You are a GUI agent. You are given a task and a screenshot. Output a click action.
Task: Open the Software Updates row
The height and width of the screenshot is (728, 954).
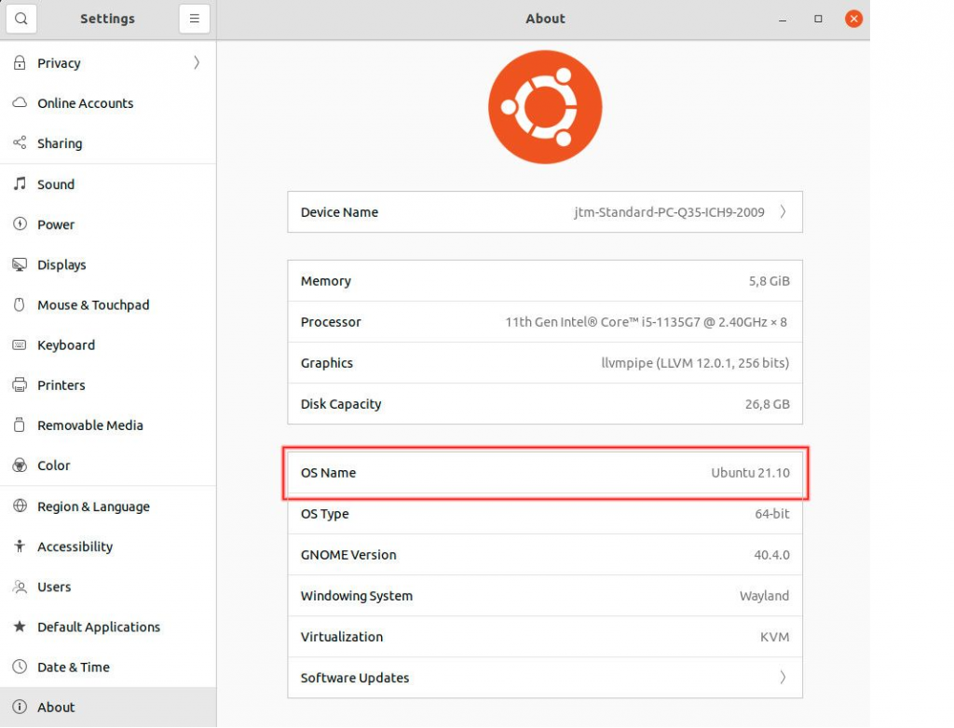[545, 678]
